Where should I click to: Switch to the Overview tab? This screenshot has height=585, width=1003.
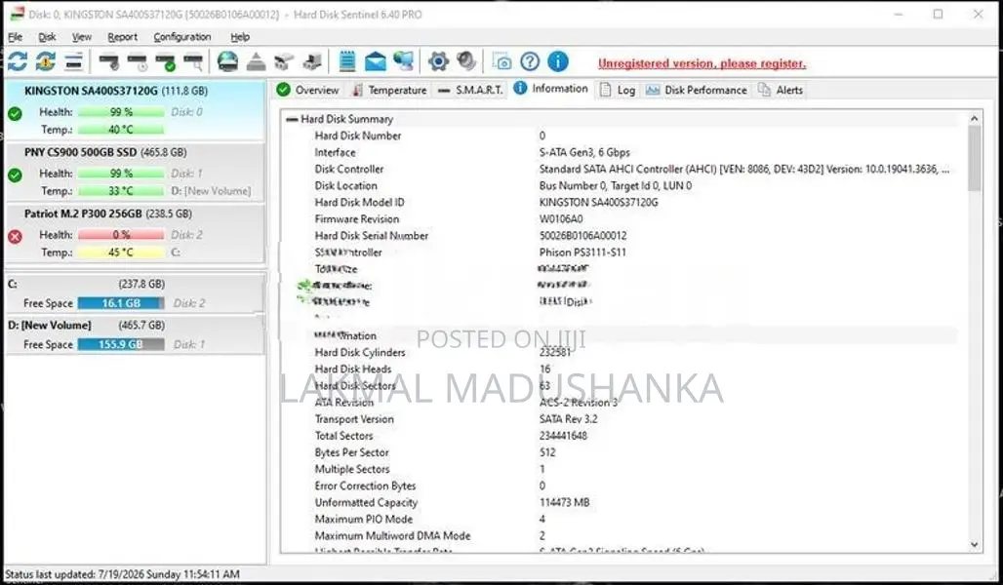308,90
